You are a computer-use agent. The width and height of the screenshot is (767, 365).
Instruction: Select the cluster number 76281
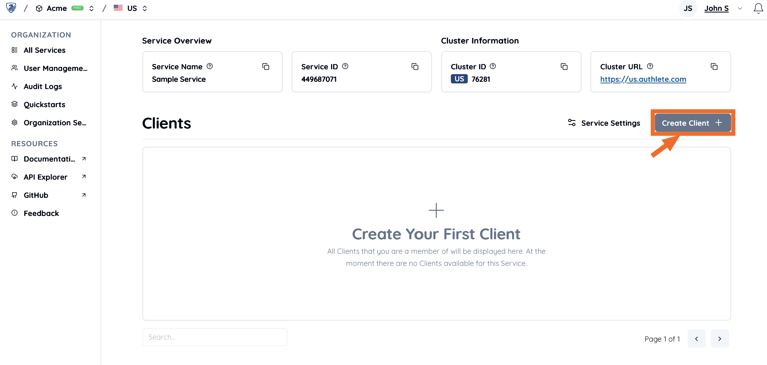click(481, 79)
